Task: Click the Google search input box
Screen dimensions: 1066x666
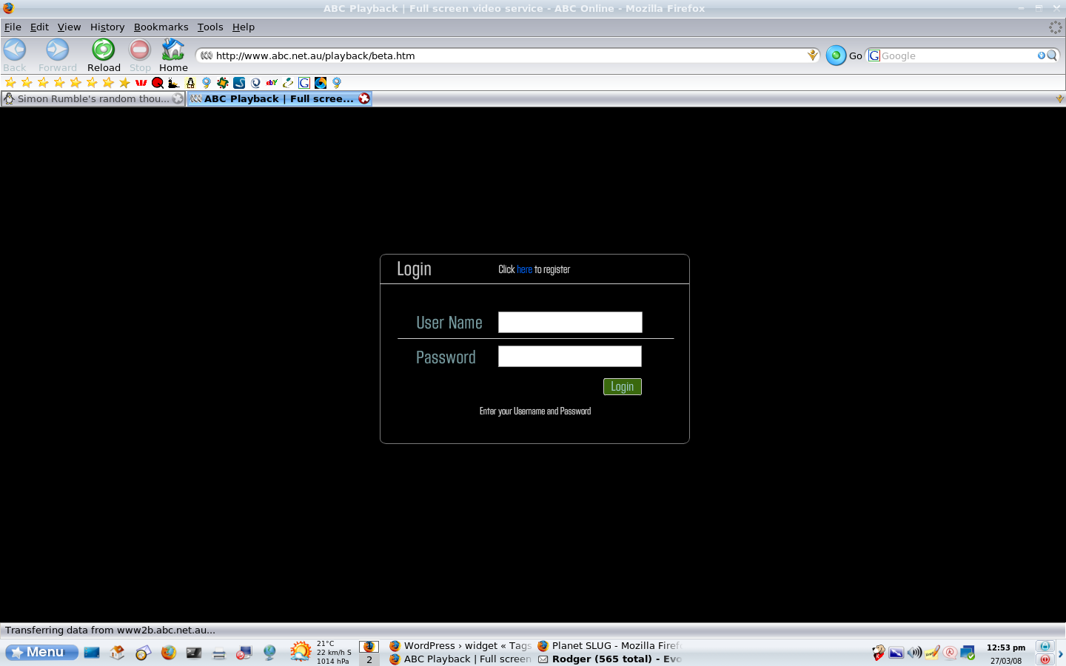Action: (959, 55)
